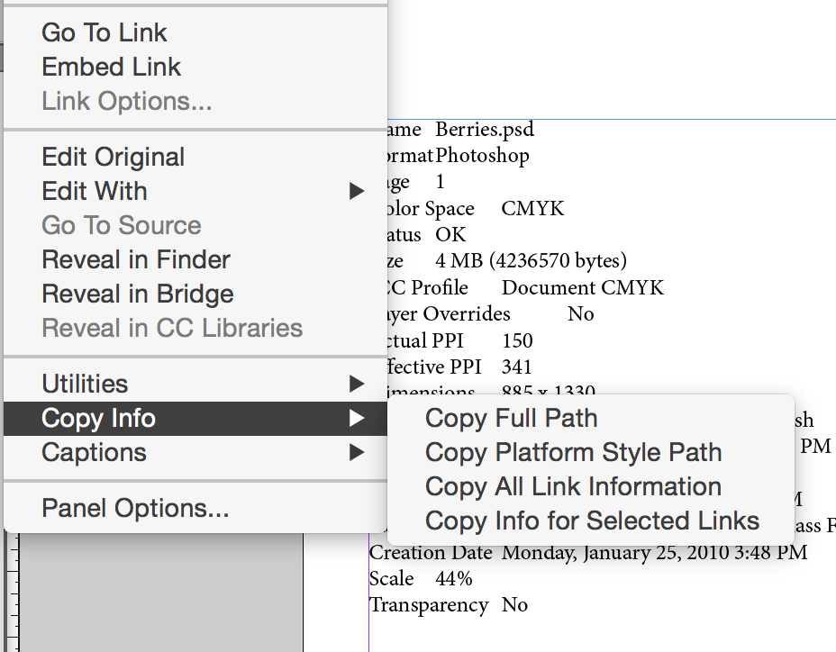836x652 pixels.
Task: Open the Utilities submenu
Action: 84,383
